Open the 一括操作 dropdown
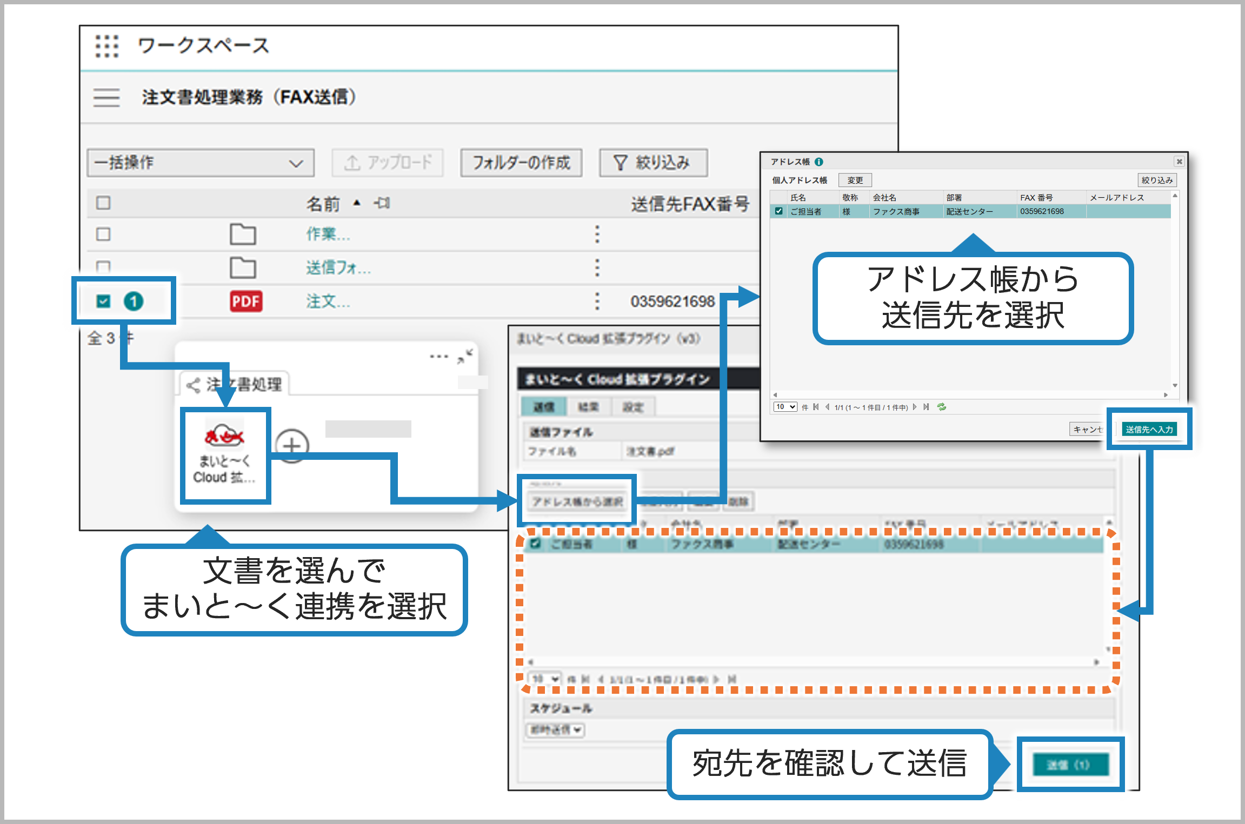Image resolution: width=1245 pixels, height=824 pixels. pyautogui.click(x=200, y=162)
